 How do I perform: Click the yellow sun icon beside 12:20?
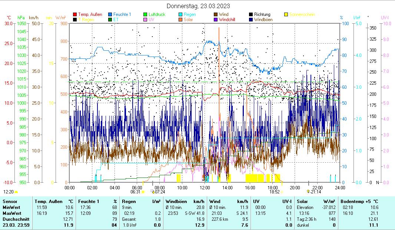tap(16, 192)
